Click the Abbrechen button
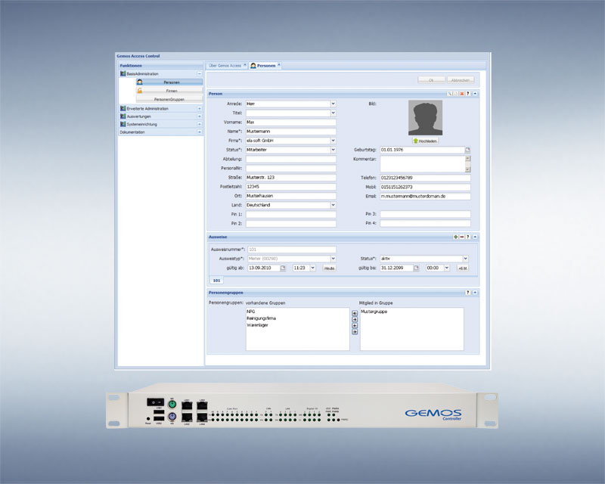 461,80
